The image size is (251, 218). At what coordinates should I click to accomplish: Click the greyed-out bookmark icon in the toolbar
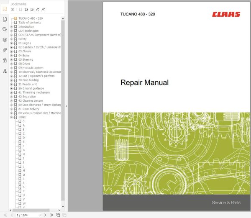click(20, 10)
